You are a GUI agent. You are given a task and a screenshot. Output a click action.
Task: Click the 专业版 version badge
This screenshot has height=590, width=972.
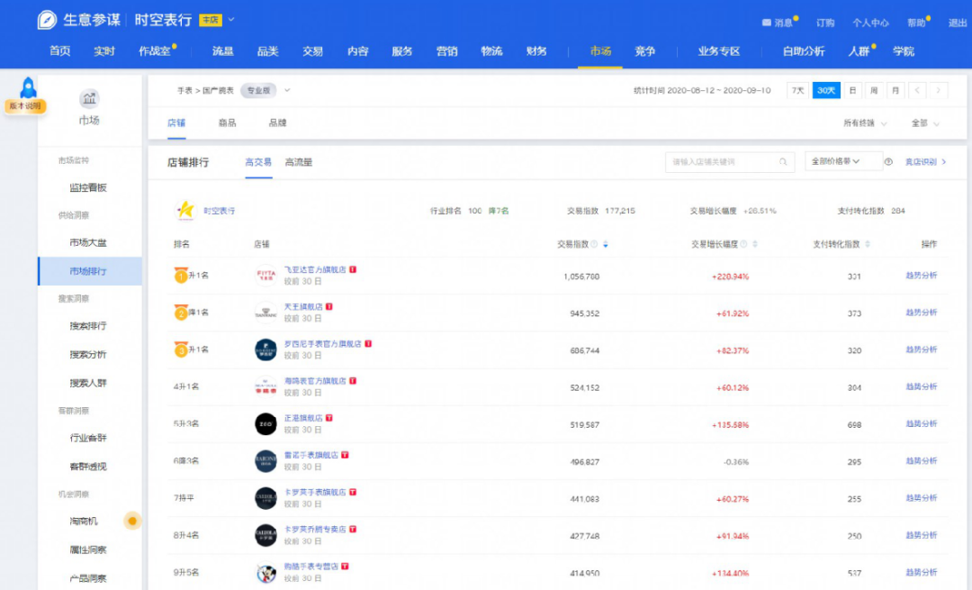[x=258, y=91]
